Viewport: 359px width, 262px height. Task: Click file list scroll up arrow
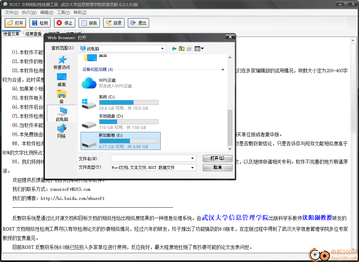tap(230, 57)
